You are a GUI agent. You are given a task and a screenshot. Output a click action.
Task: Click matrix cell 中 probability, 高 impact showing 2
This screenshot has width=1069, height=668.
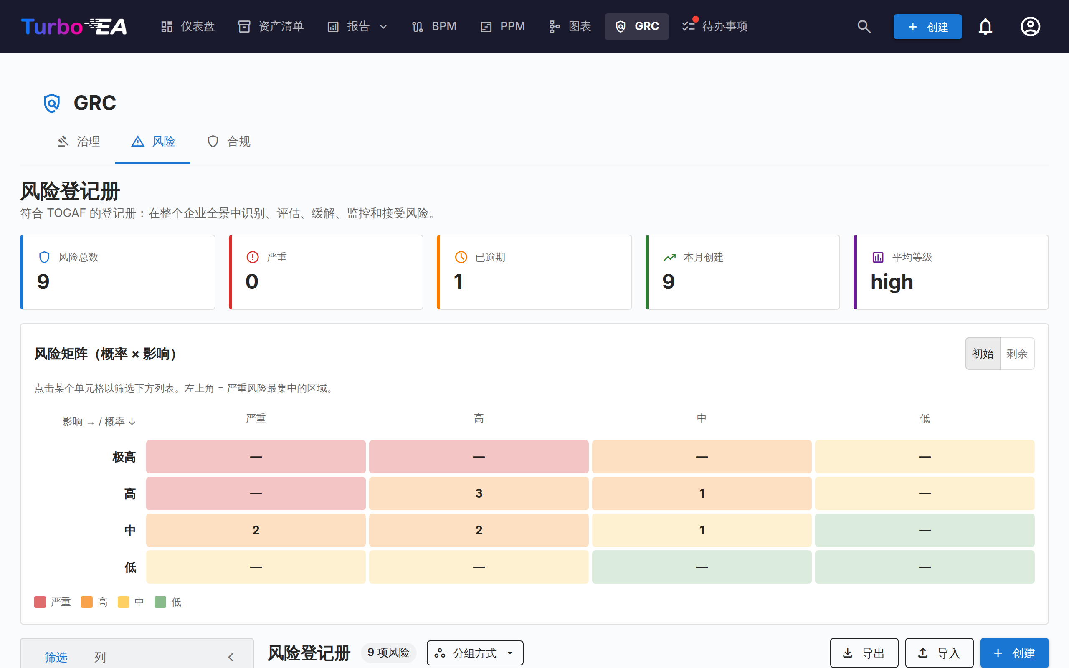[x=479, y=530]
